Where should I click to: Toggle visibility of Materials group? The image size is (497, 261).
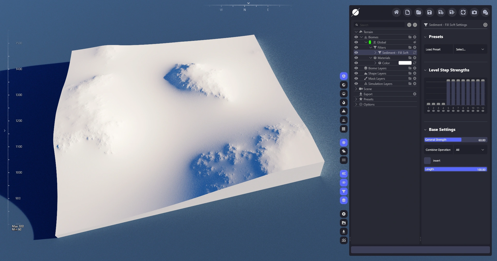click(x=356, y=58)
